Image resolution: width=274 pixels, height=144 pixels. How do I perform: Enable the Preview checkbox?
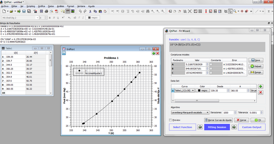171,120
